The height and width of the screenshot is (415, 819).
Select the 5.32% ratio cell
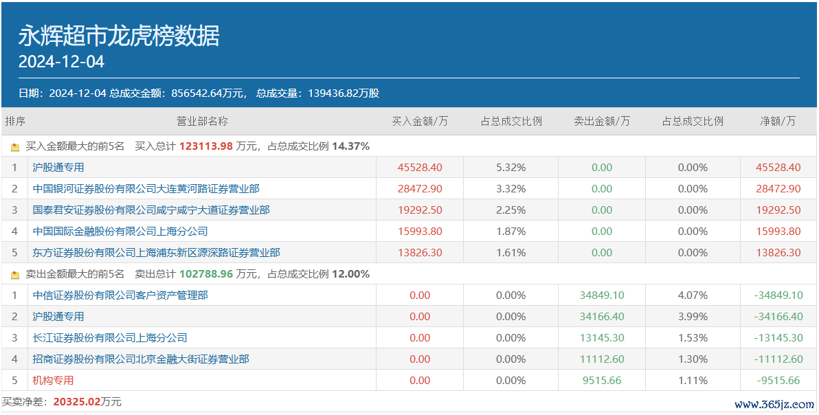coord(511,168)
